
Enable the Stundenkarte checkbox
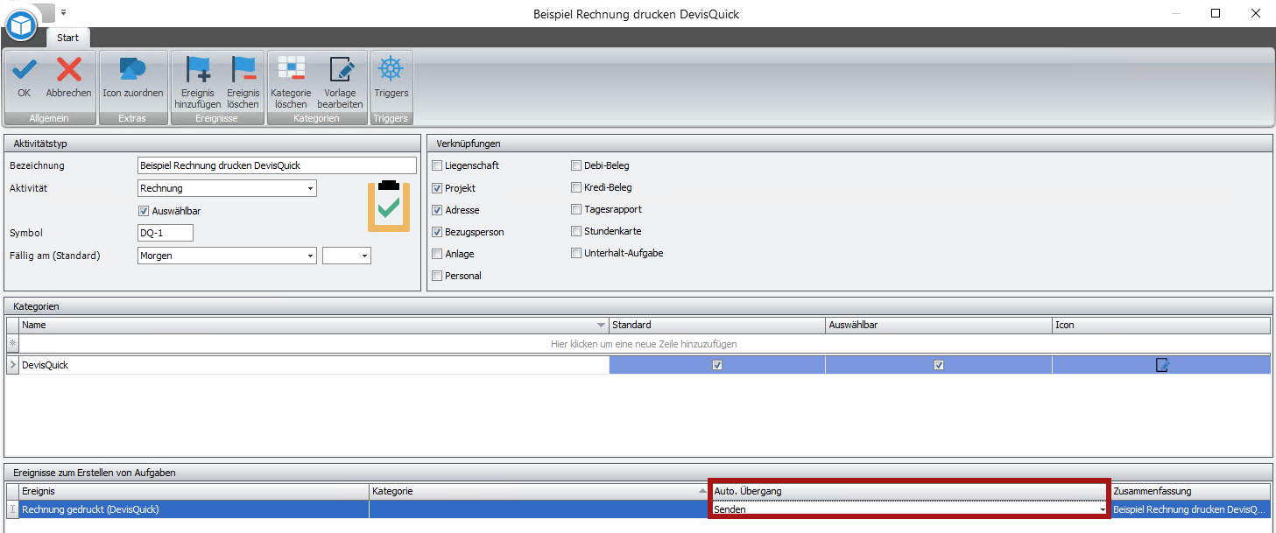point(576,231)
